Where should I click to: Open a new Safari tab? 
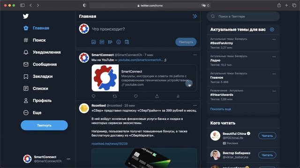(286, 5)
